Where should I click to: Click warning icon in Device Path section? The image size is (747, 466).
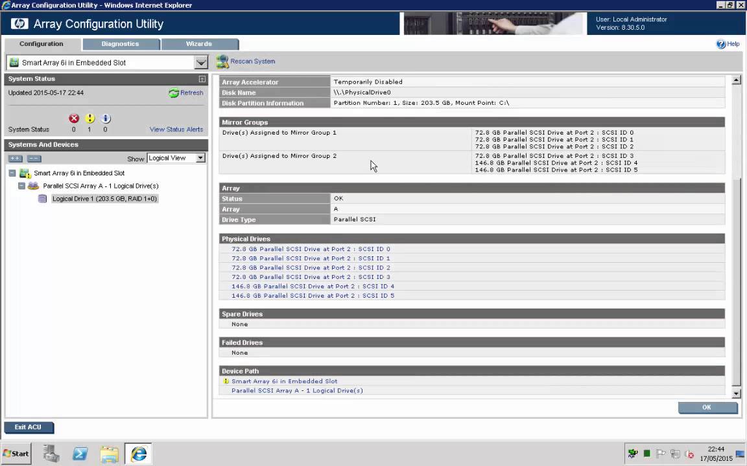(226, 381)
